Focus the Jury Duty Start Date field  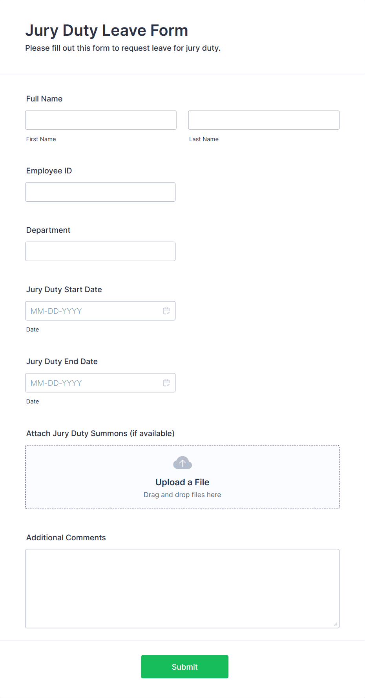point(90,311)
